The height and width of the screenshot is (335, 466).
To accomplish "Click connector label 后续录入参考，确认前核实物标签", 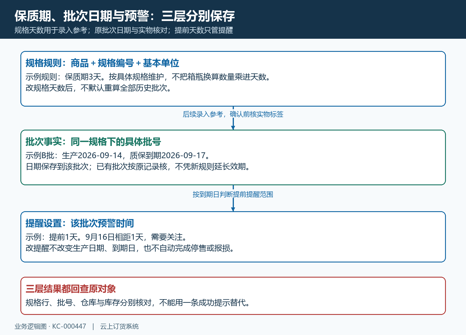I will click(x=233, y=114).
